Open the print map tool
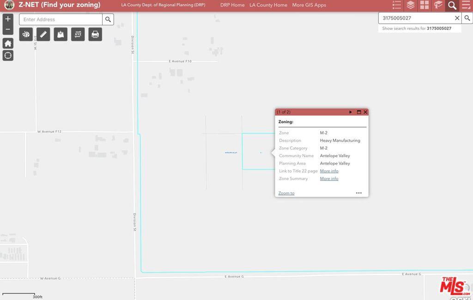The image size is (473, 300). click(x=95, y=34)
